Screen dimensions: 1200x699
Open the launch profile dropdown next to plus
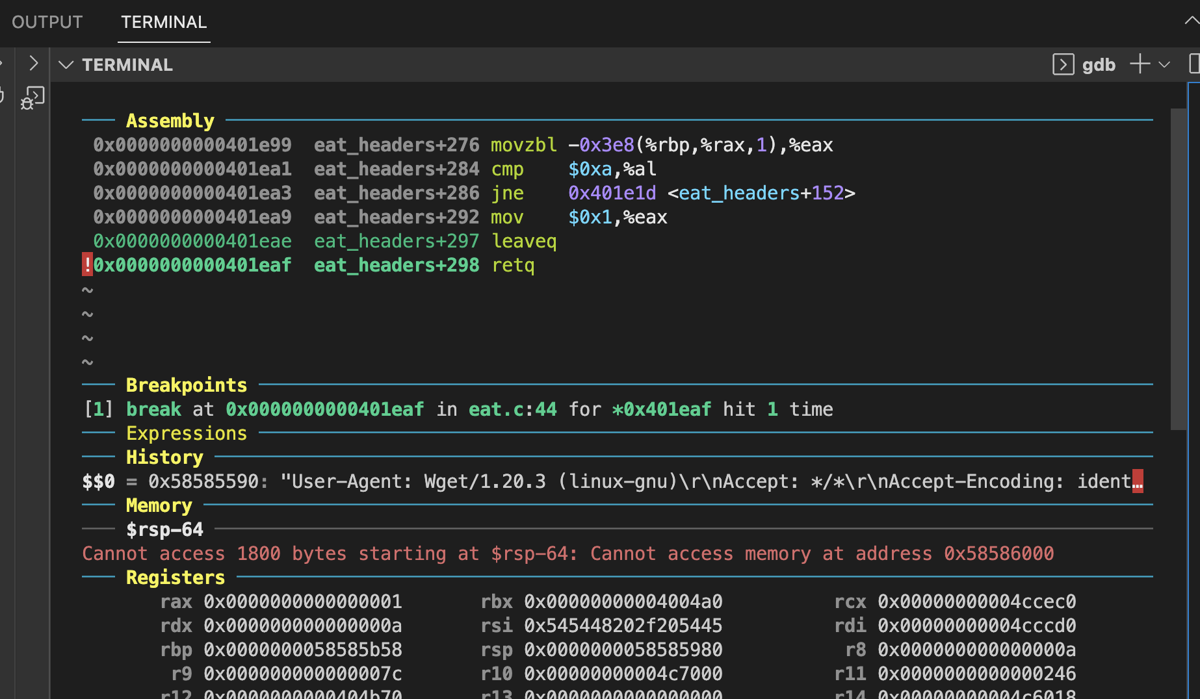click(x=1164, y=65)
